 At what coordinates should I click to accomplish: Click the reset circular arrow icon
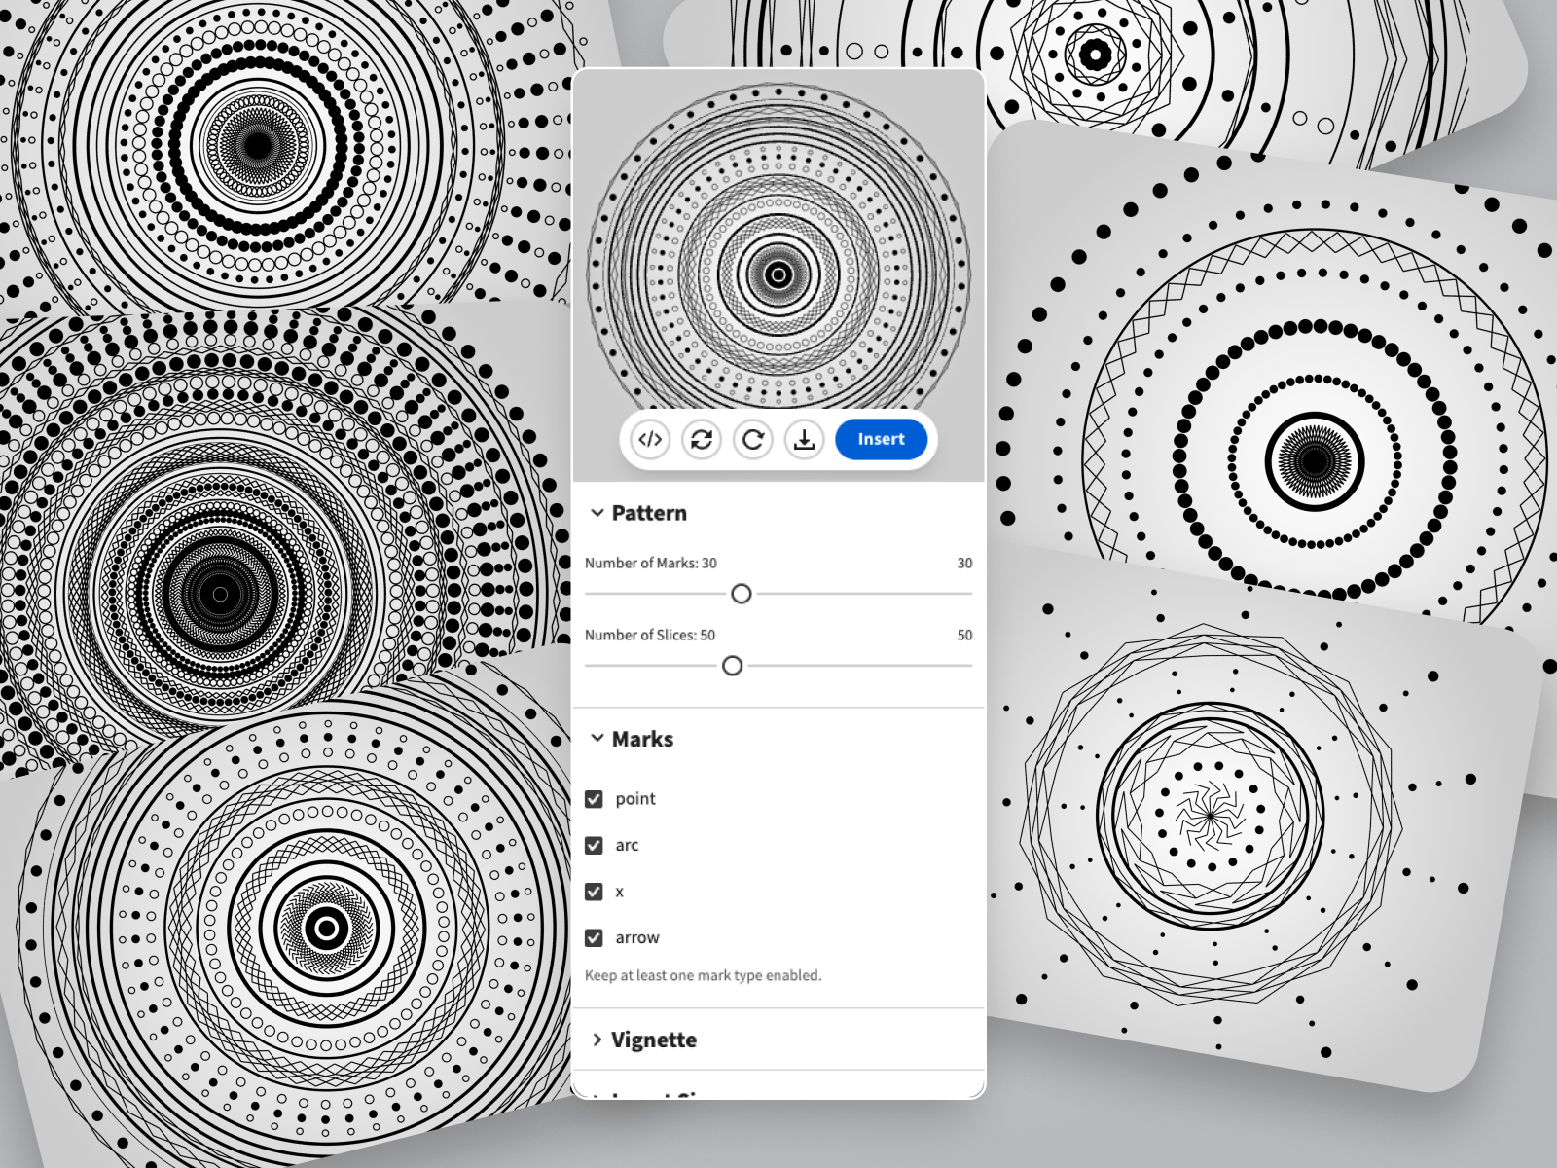753,440
